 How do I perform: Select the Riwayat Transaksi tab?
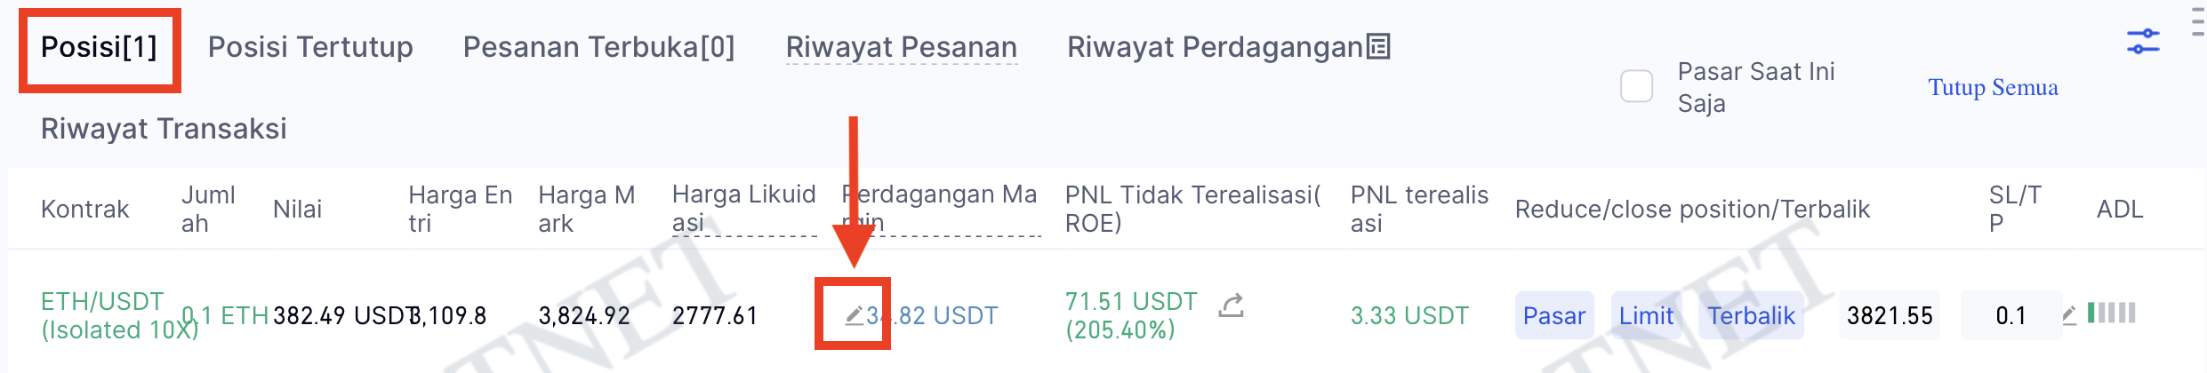tap(164, 129)
